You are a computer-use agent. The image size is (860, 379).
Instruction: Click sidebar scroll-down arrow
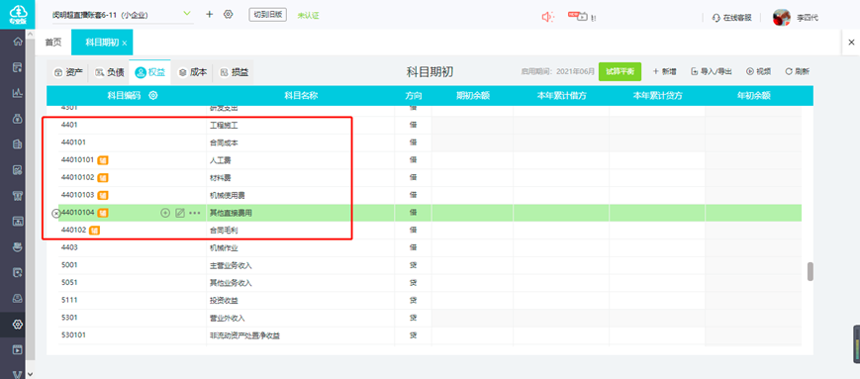30,374
